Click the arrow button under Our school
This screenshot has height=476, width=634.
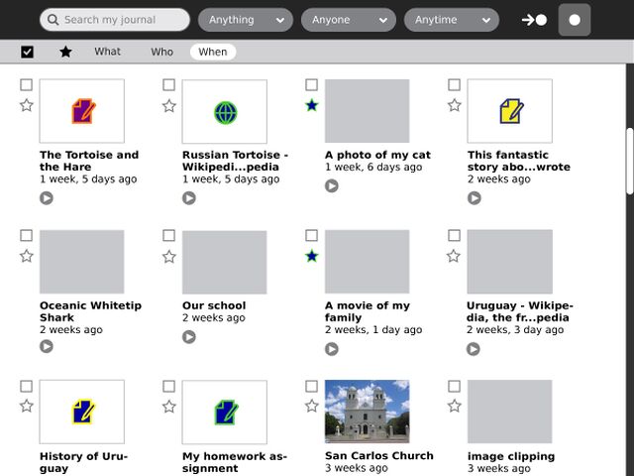coord(188,337)
